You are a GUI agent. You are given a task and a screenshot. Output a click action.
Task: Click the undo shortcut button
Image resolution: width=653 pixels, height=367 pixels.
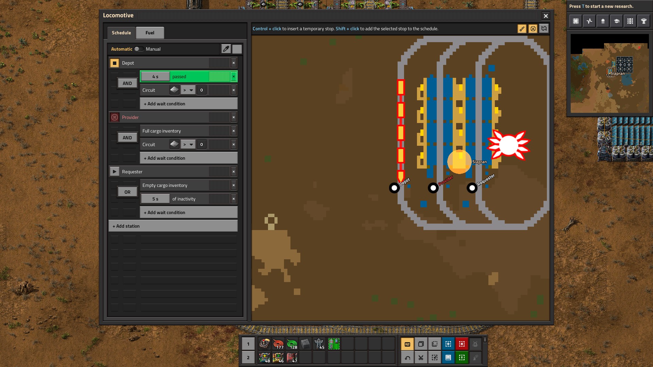click(x=407, y=357)
